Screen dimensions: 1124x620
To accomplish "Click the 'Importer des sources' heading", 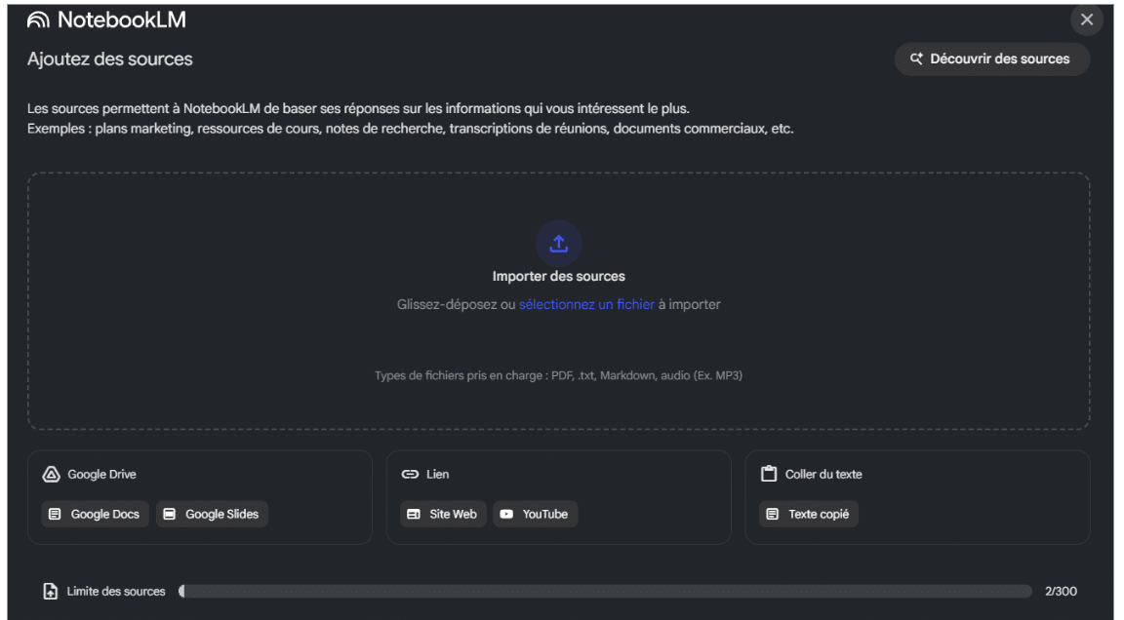I will coord(558,276).
